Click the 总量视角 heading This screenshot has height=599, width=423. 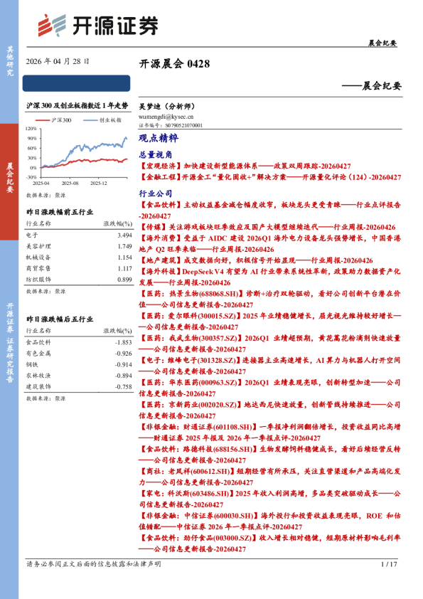click(156, 154)
